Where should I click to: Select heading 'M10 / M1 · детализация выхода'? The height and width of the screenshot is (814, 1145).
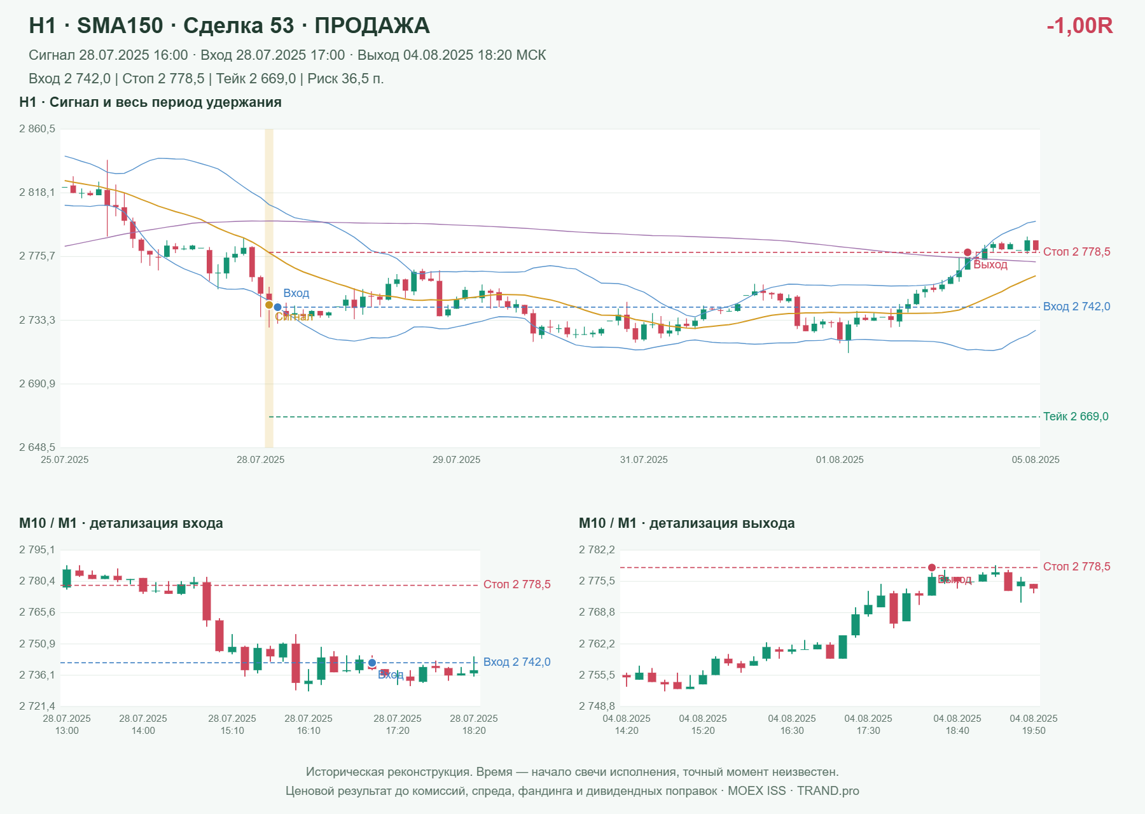click(x=687, y=523)
